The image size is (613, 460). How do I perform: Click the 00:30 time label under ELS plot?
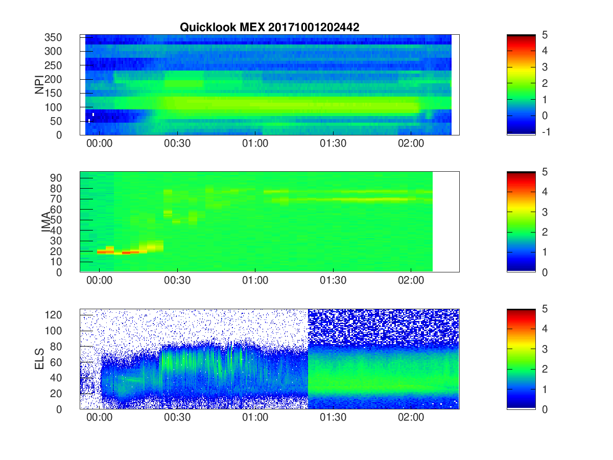pos(177,418)
